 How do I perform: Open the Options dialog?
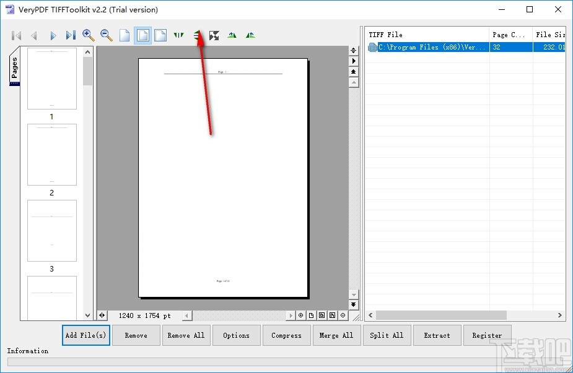click(236, 335)
